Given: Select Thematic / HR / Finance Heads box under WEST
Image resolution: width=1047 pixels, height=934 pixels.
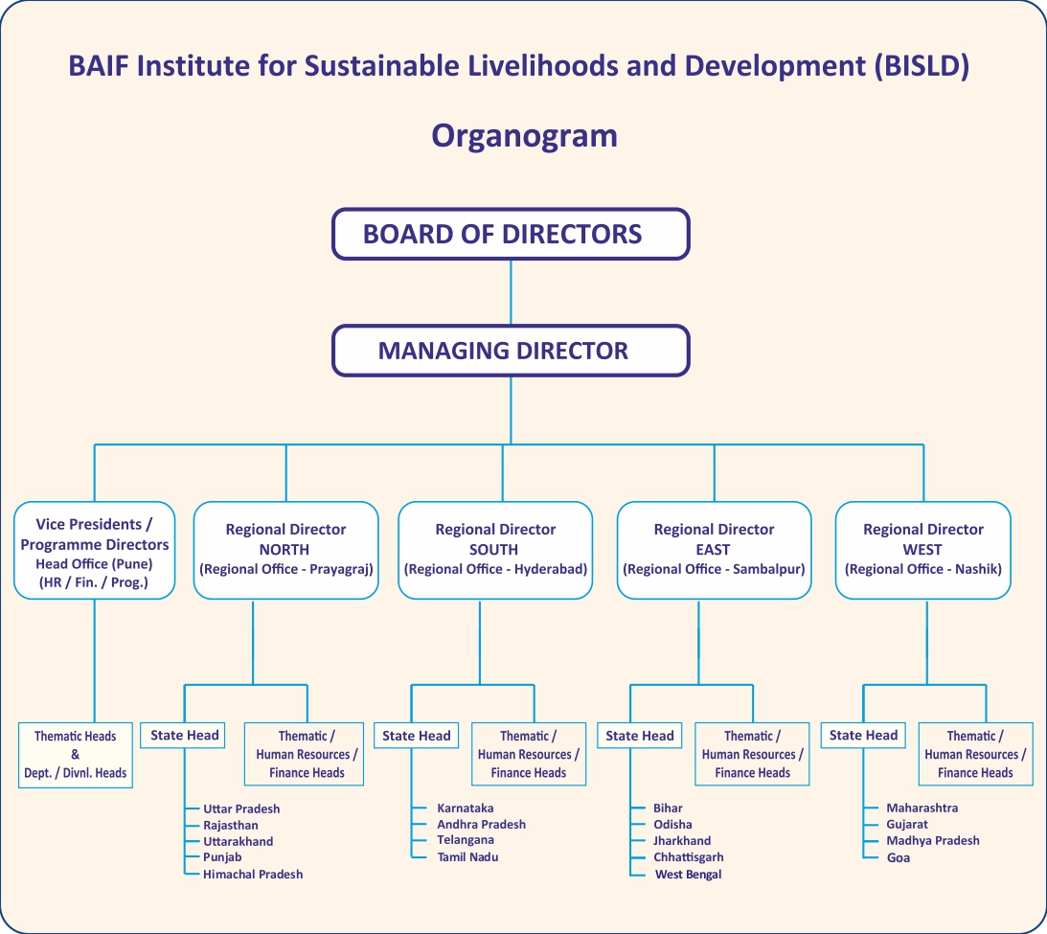Looking at the screenshot, I should tap(975, 754).
